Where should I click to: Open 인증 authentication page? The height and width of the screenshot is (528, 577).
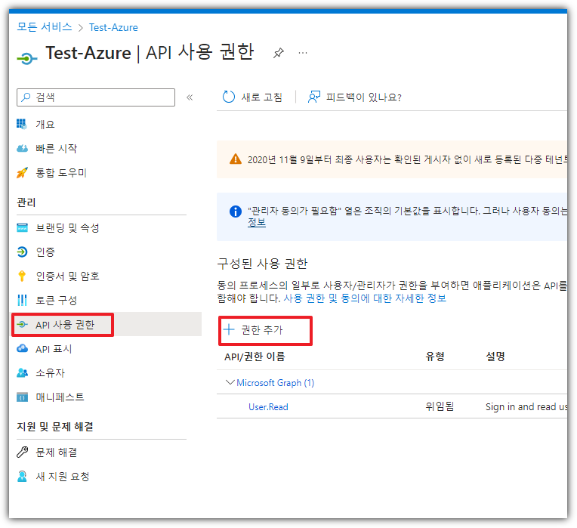[45, 252]
